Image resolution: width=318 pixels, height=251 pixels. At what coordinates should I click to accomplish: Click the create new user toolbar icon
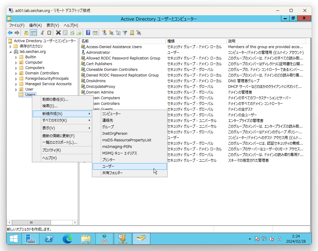coord(104,33)
